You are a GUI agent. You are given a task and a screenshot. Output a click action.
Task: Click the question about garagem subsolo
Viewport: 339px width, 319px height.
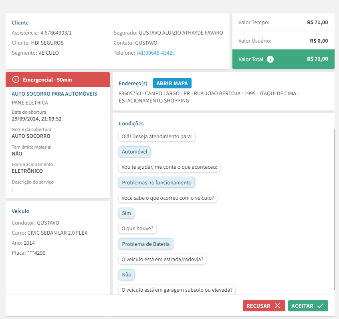(178, 290)
